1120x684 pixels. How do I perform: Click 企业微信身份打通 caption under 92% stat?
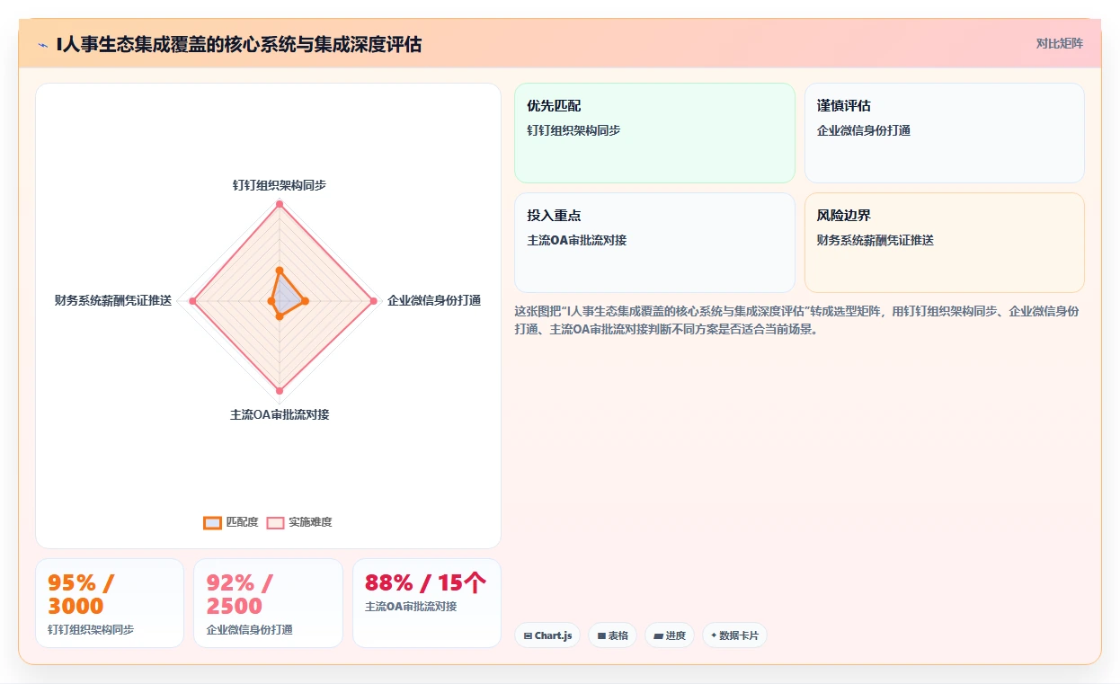coord(250,630)
